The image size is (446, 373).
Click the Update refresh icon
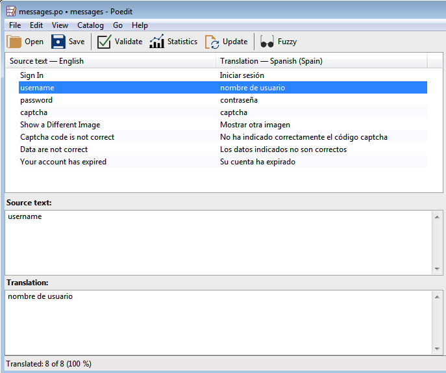tap(212, 42)
